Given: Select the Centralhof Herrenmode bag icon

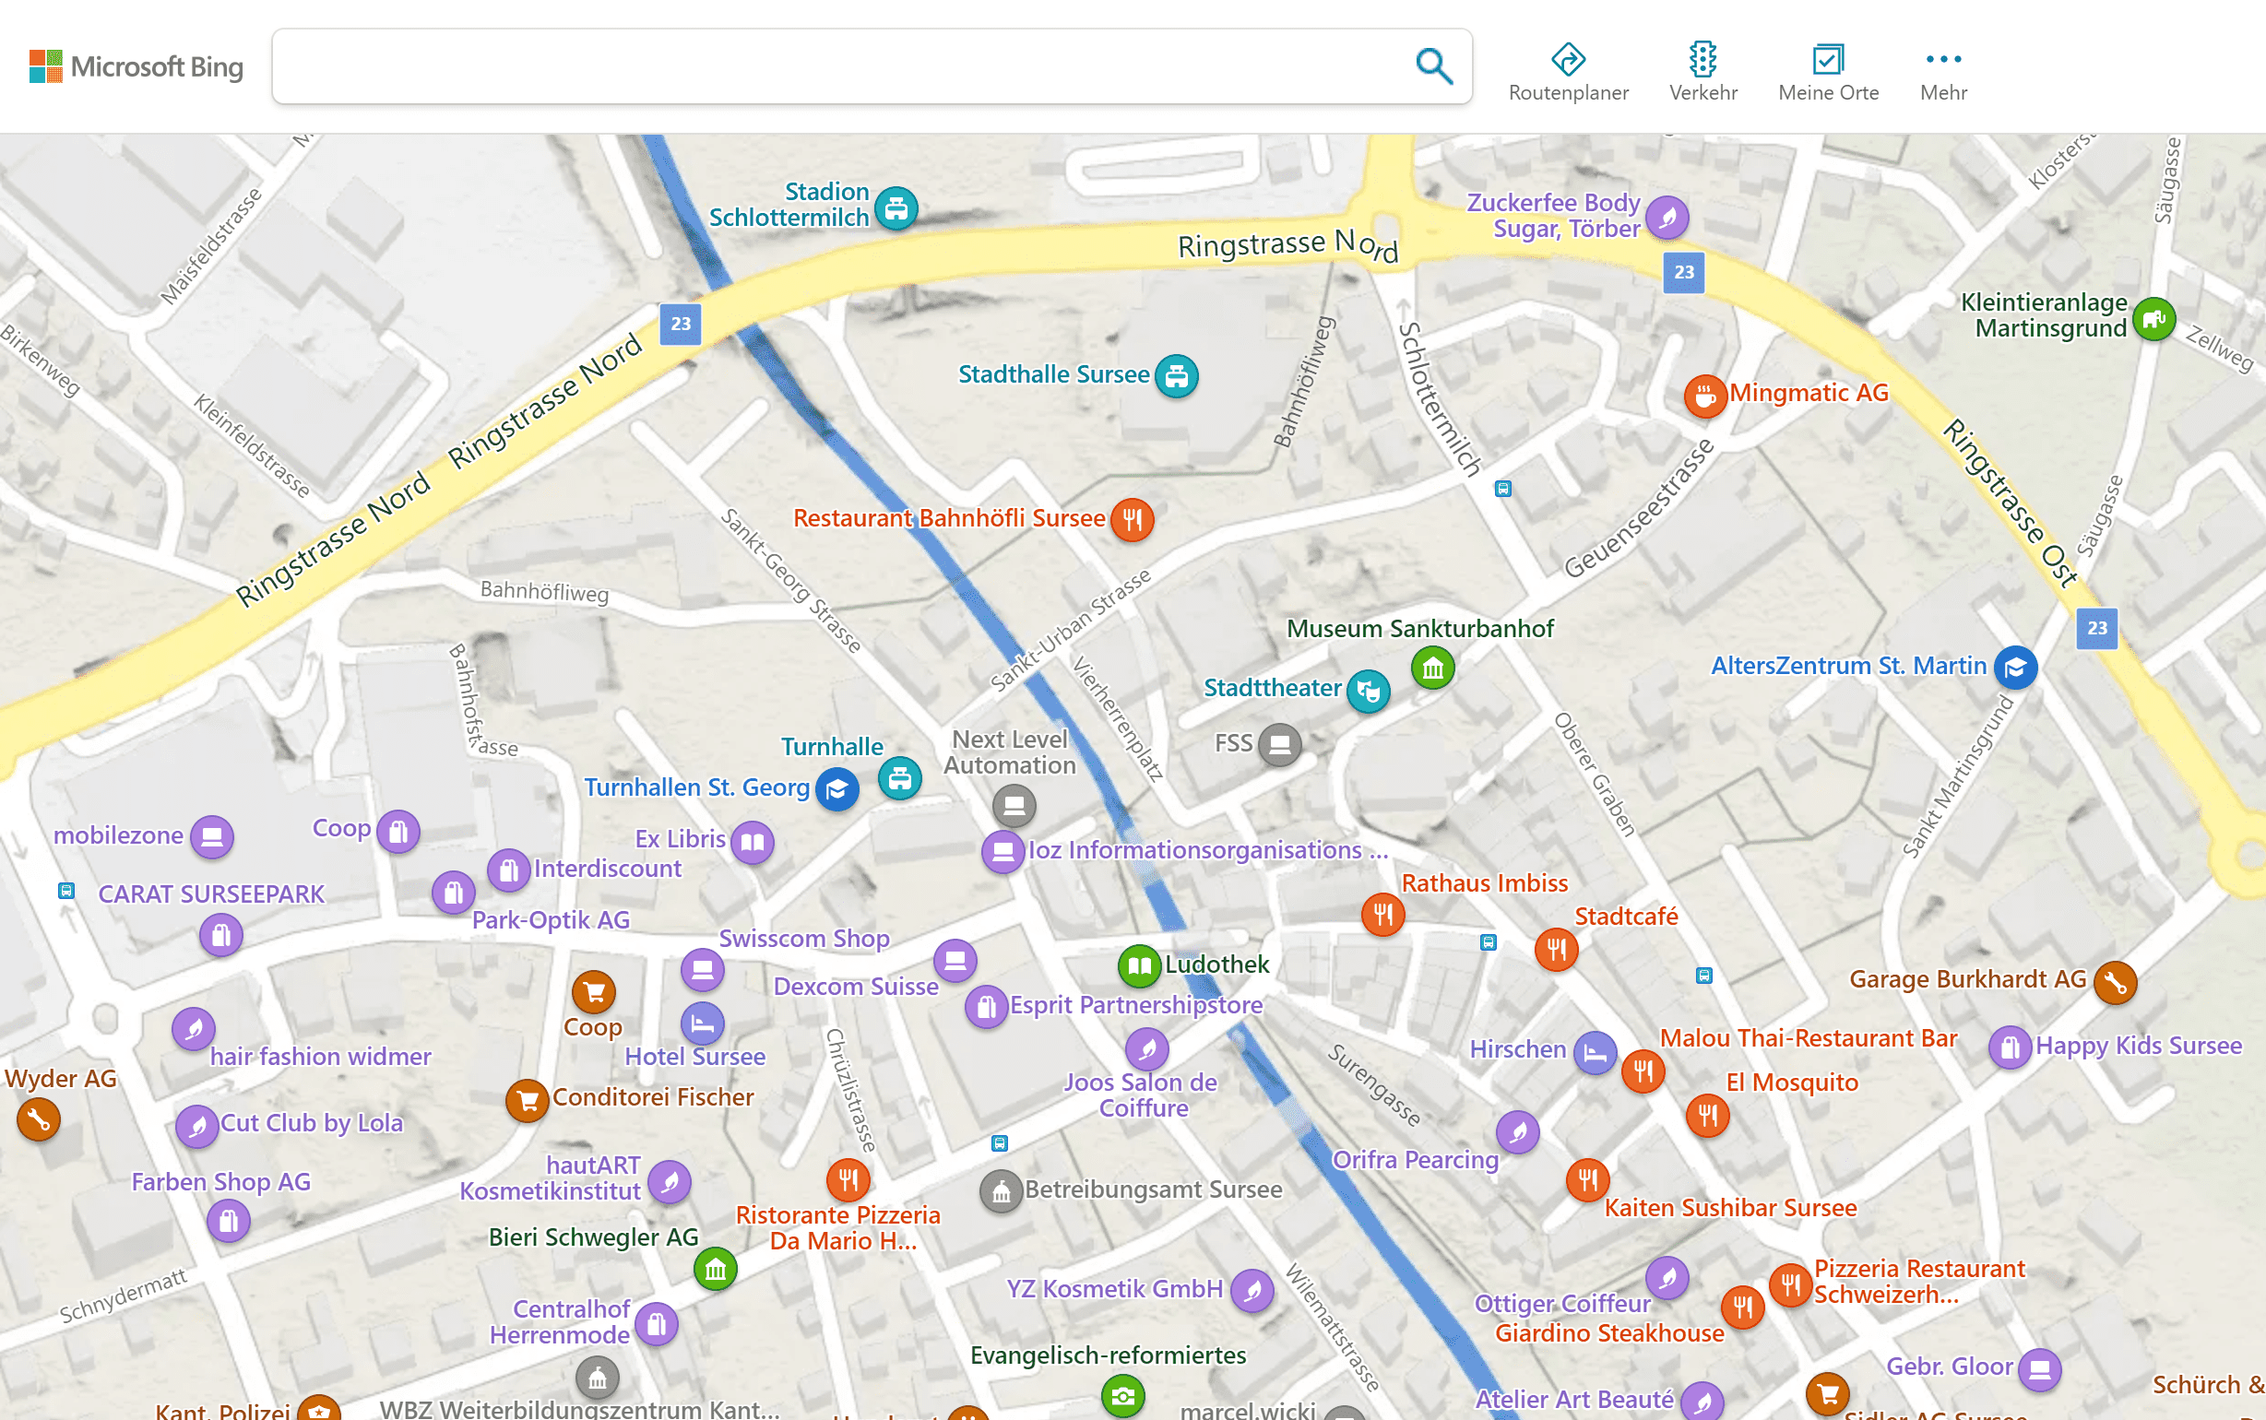Looking at the screenshot, I should click(x=657, y=1325).
